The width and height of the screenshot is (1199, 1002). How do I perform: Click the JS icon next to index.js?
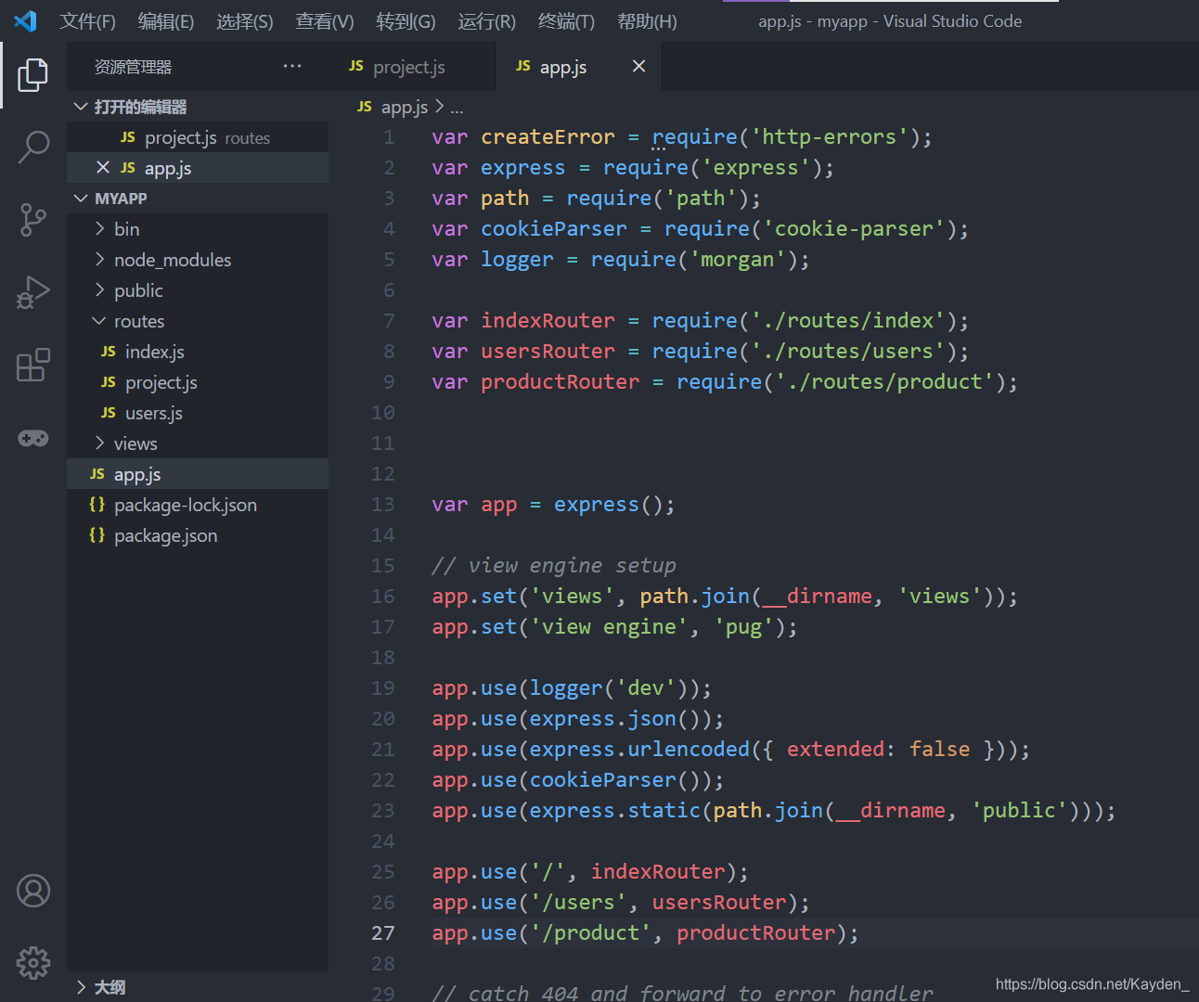[109, 352]
